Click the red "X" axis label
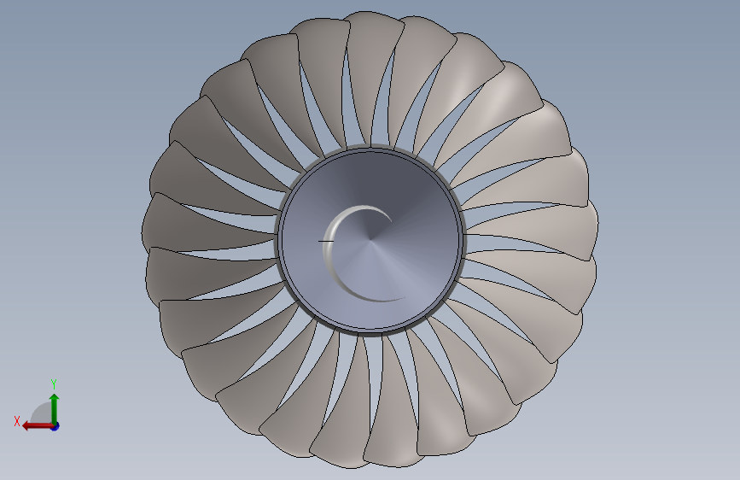This screenshot has width=740, height=480. click(17, 421)
